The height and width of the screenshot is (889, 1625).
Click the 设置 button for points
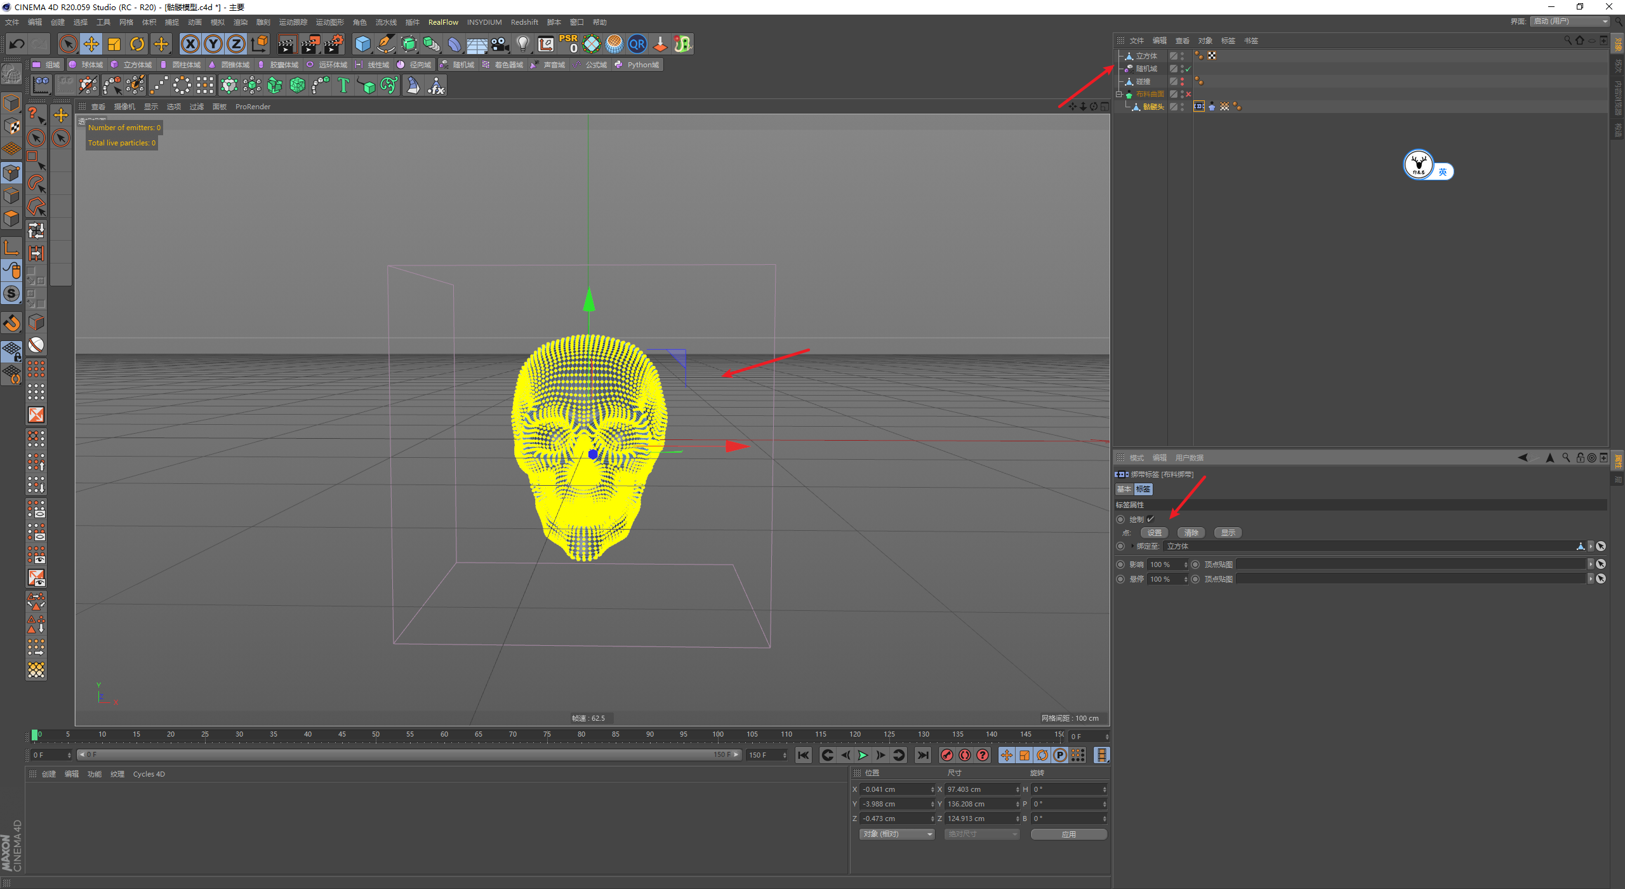1154,533
